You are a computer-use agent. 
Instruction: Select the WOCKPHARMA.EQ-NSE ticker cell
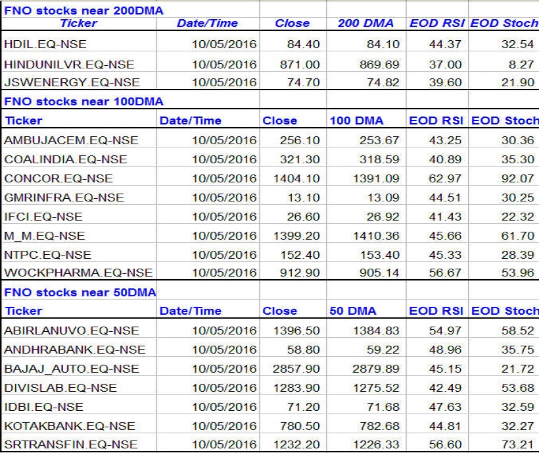pyautogui.click(x=78, y=273)
